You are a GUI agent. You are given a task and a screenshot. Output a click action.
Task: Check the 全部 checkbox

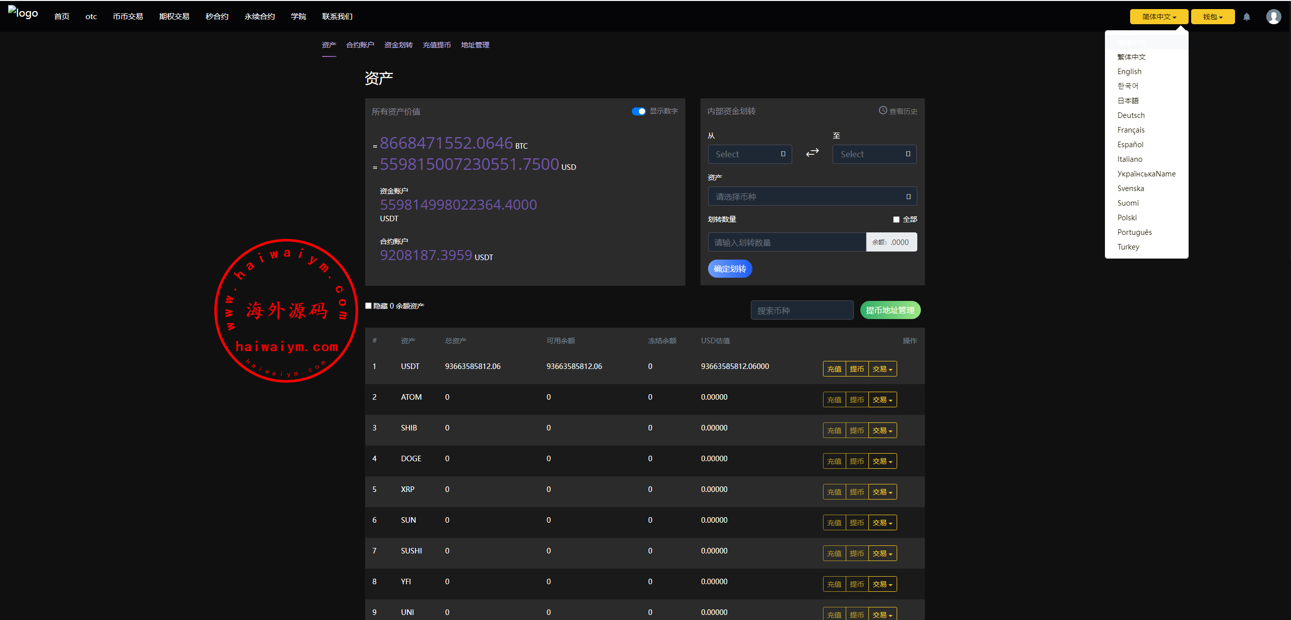pyautogui.click(x=896, y=219)
